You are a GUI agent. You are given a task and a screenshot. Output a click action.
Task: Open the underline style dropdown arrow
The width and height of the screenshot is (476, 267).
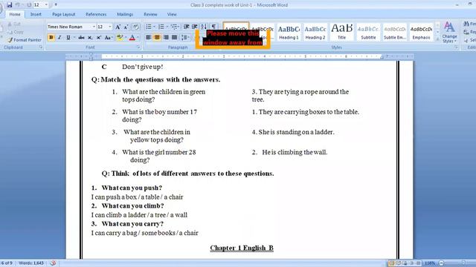pos(74,38)
